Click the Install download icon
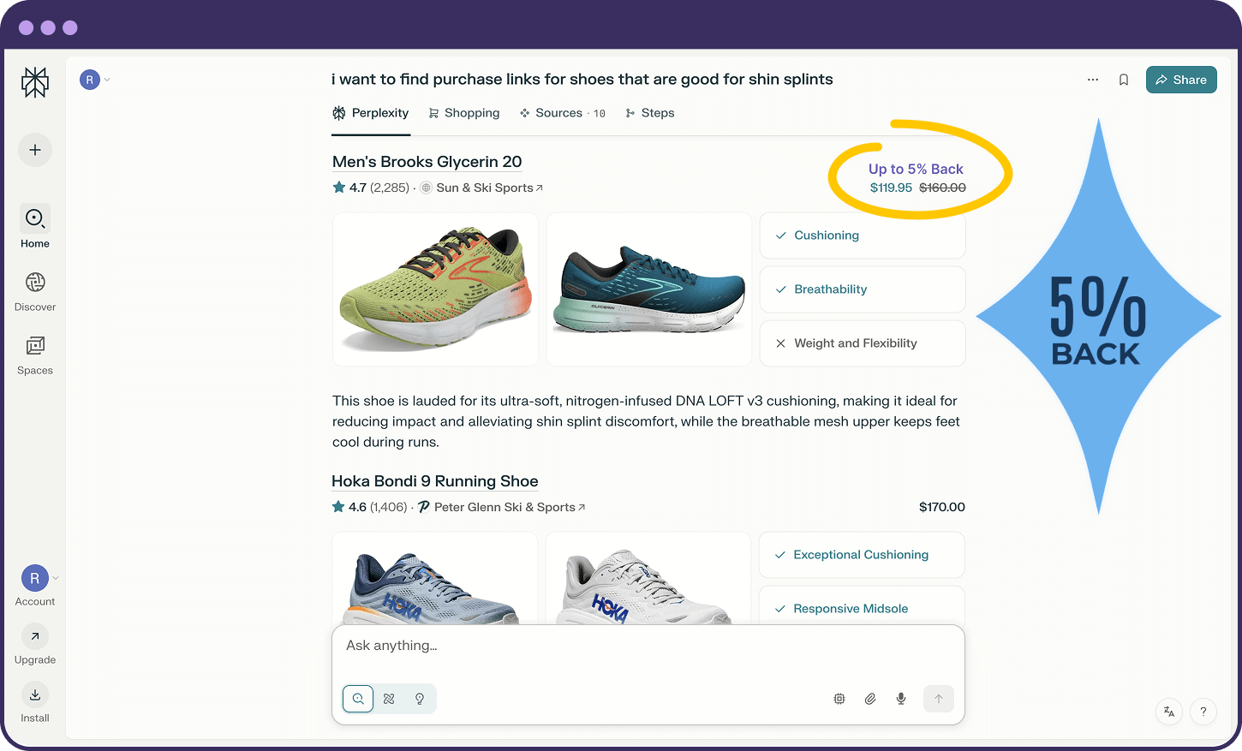This screenshot has width=1242, height=751. (x=35, y=694)
